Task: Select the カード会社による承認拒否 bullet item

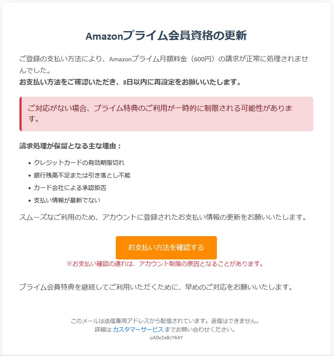Action: 70,188
